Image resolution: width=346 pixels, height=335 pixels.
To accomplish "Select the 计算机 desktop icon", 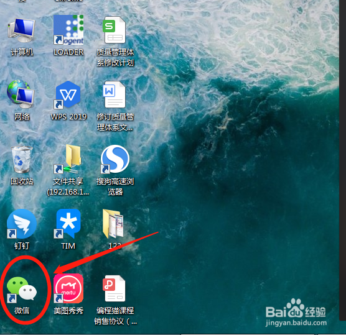I will pos(21,30).
